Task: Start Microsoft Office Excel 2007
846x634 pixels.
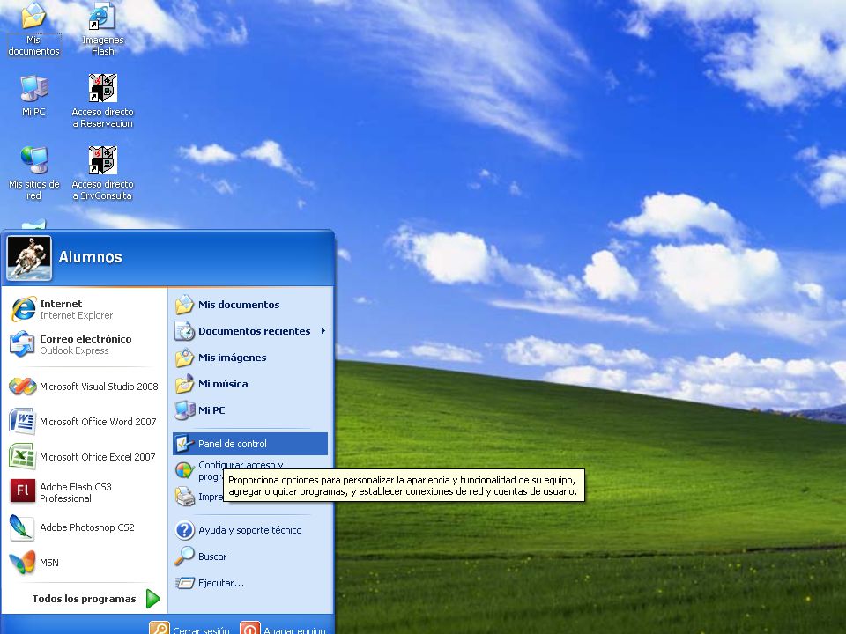Action: click(85, 457)
